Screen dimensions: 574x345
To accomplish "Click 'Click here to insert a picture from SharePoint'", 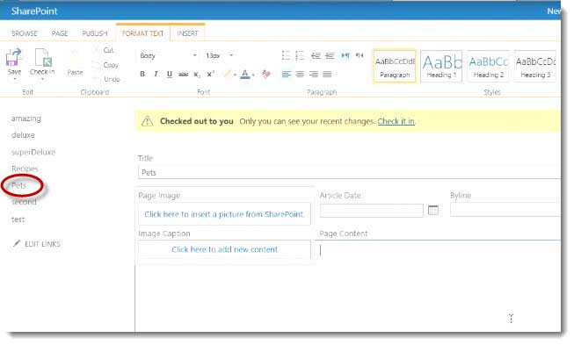I will 224,214.
